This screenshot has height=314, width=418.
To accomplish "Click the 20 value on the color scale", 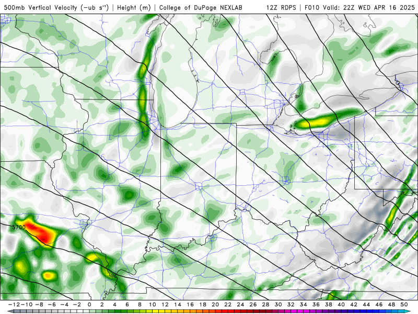I will 215,305.
